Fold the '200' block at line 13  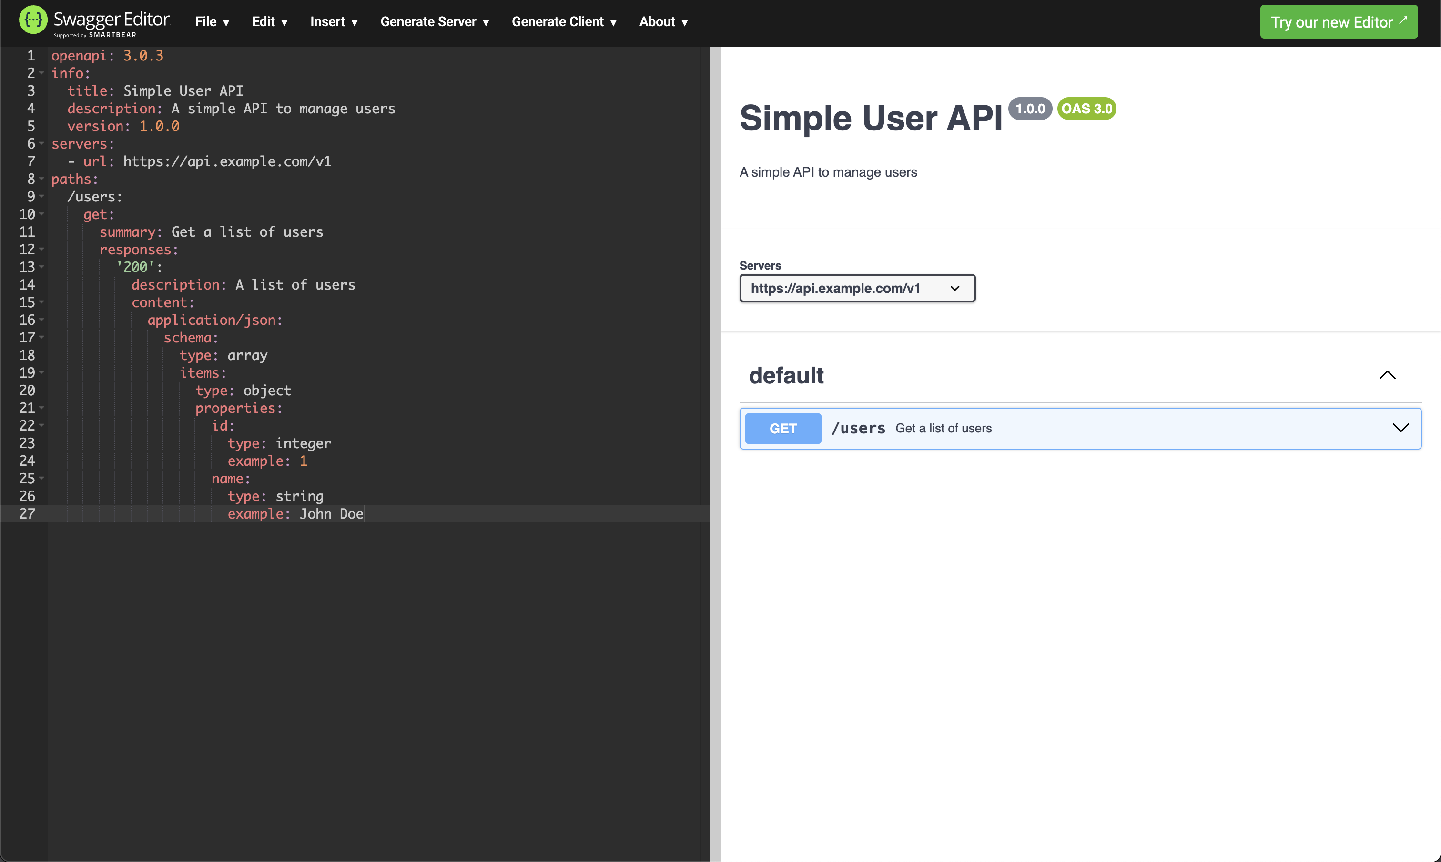point(42,267)
